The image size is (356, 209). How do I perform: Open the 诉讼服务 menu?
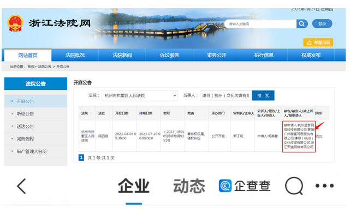(x=169, y=55)
